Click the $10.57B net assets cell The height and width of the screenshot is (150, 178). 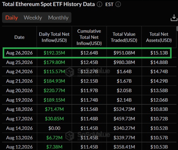[159, 138]
